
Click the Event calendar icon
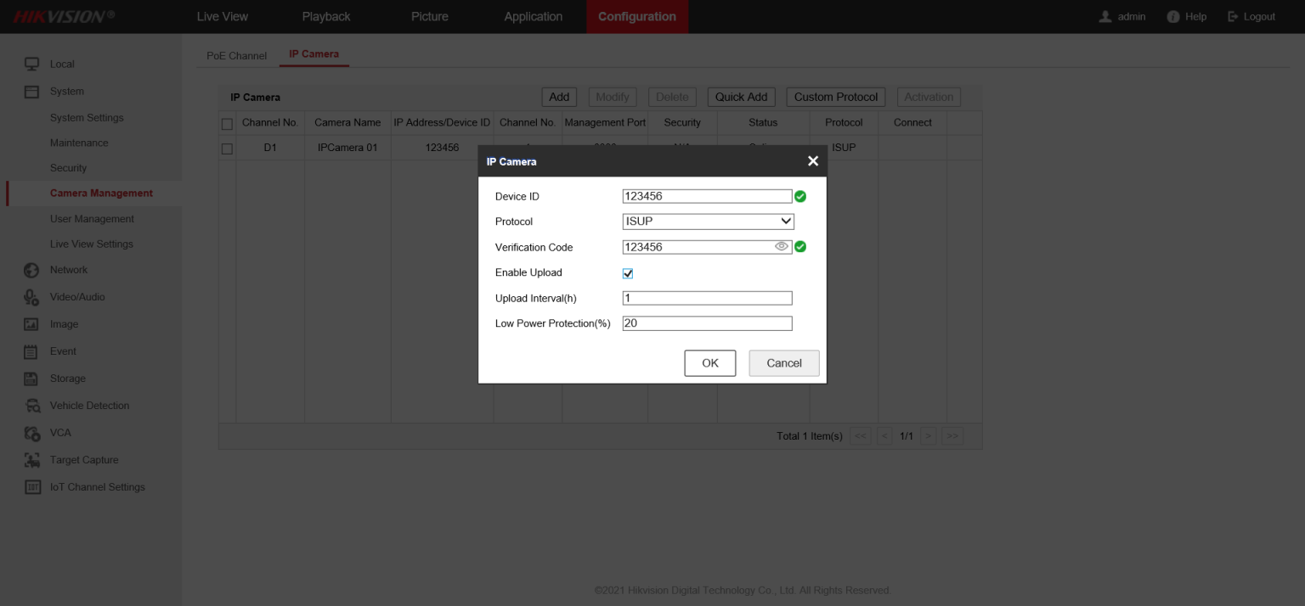31,351
